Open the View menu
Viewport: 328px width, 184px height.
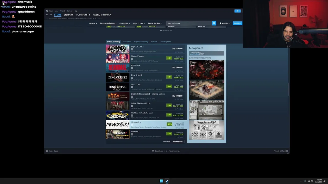click(x=57, y=11)
